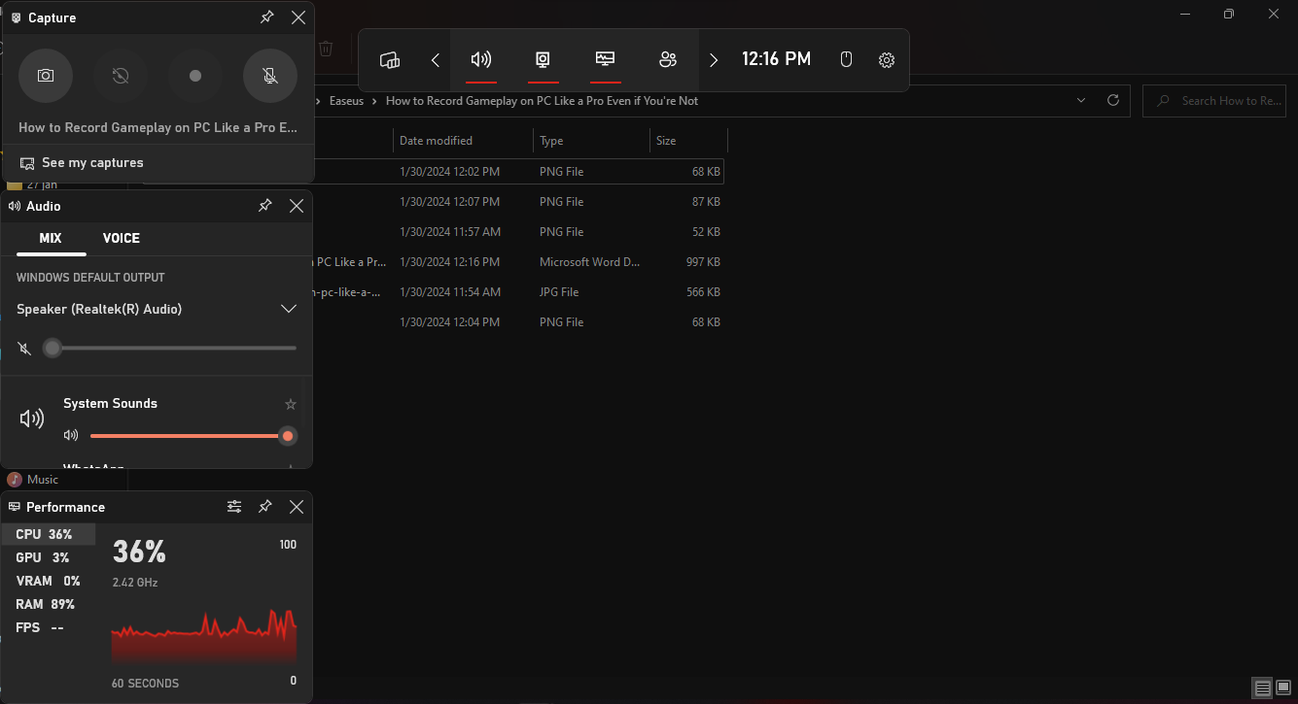The height and width of the screenshot is (704, 1298).
Task: Take a screenshot using the camera icon
Action: (46, 76)
